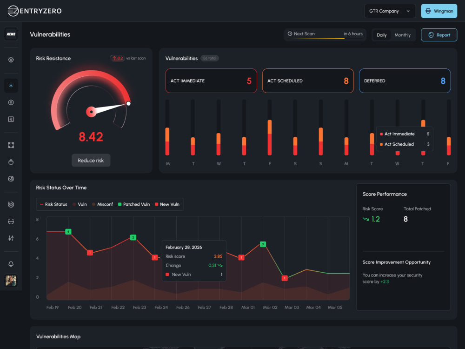The image size is (465, 349).
Task: Click the red marker at Feb 21
Action: 90,253
